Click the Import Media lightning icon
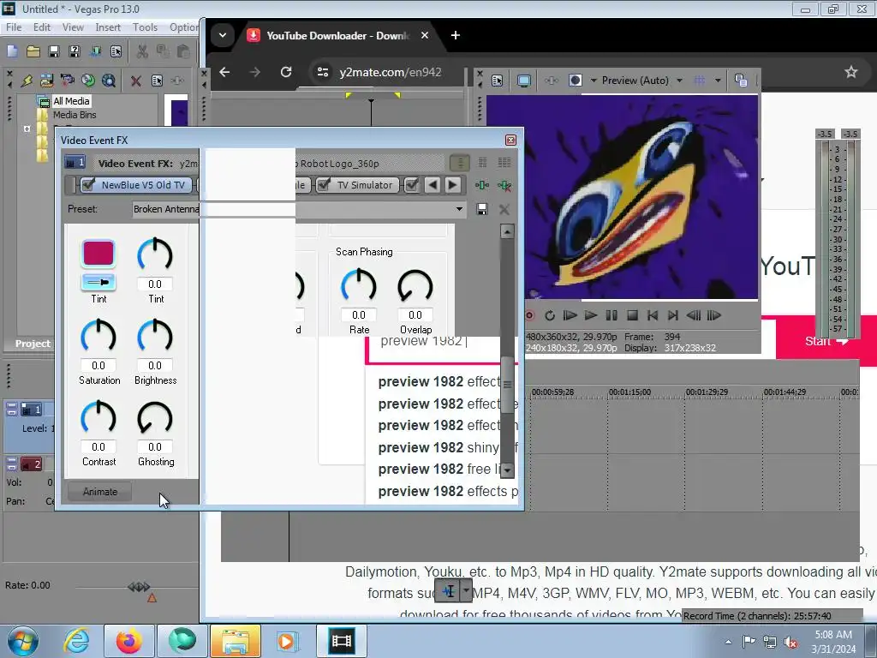 [27, 81]
